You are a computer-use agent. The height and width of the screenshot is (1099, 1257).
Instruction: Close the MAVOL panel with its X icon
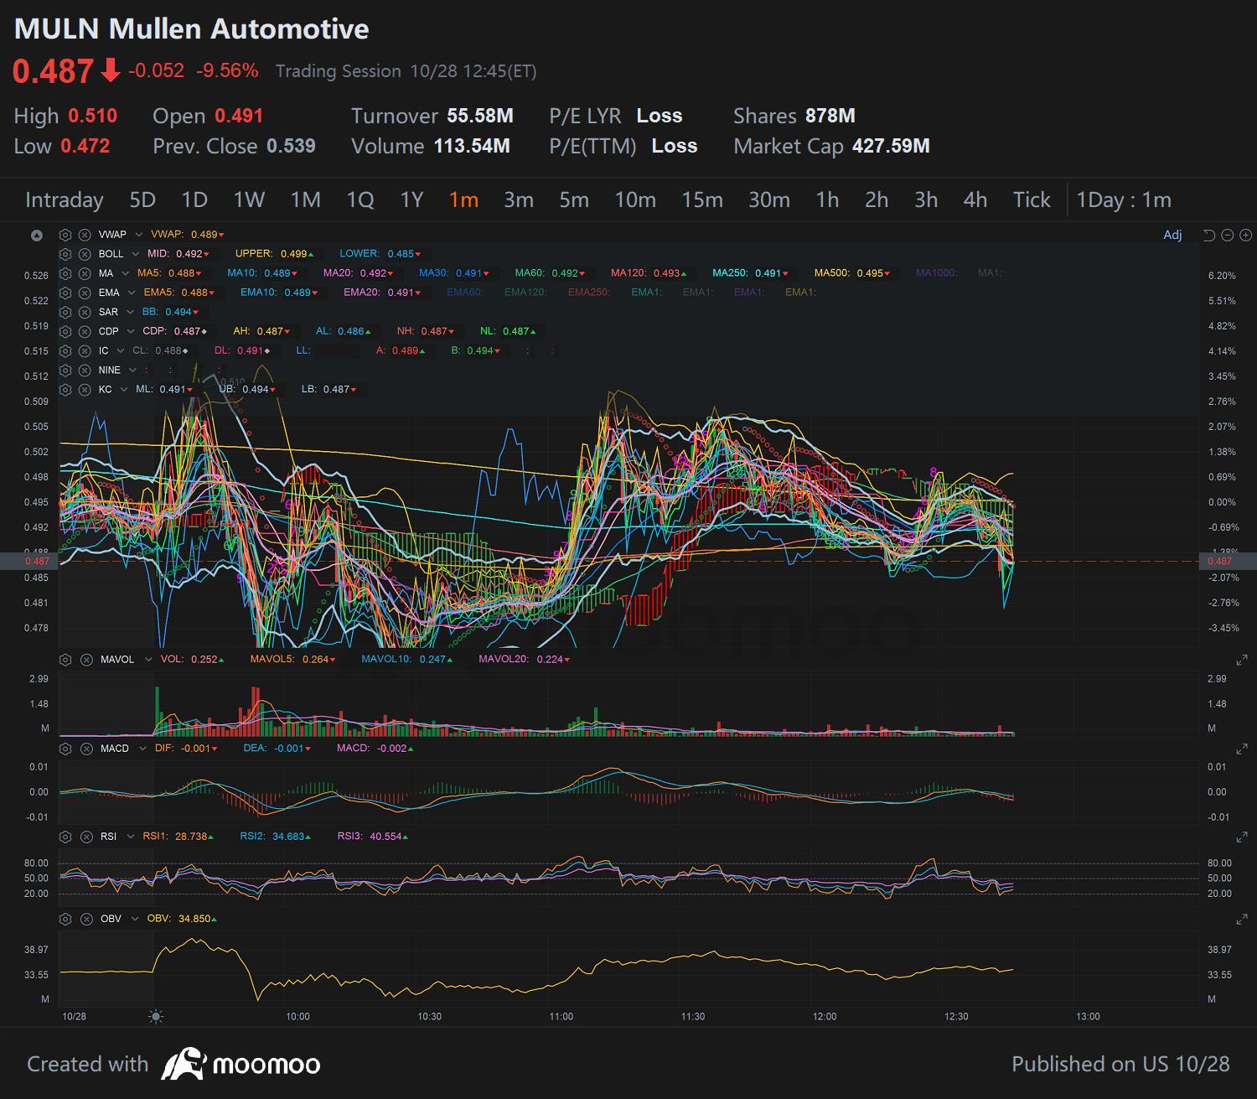coord(86,660)
